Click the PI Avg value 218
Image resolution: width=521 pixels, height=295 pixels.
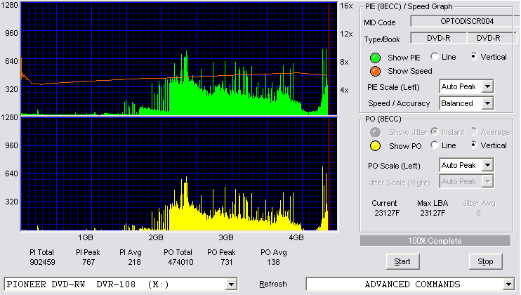point(134,262)
